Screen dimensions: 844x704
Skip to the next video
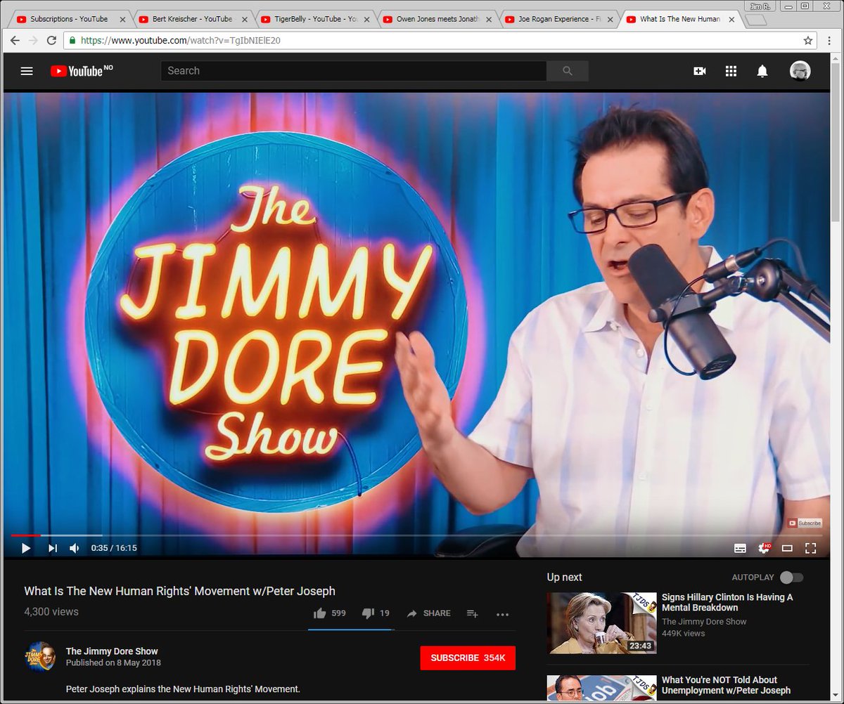[52, 548]
